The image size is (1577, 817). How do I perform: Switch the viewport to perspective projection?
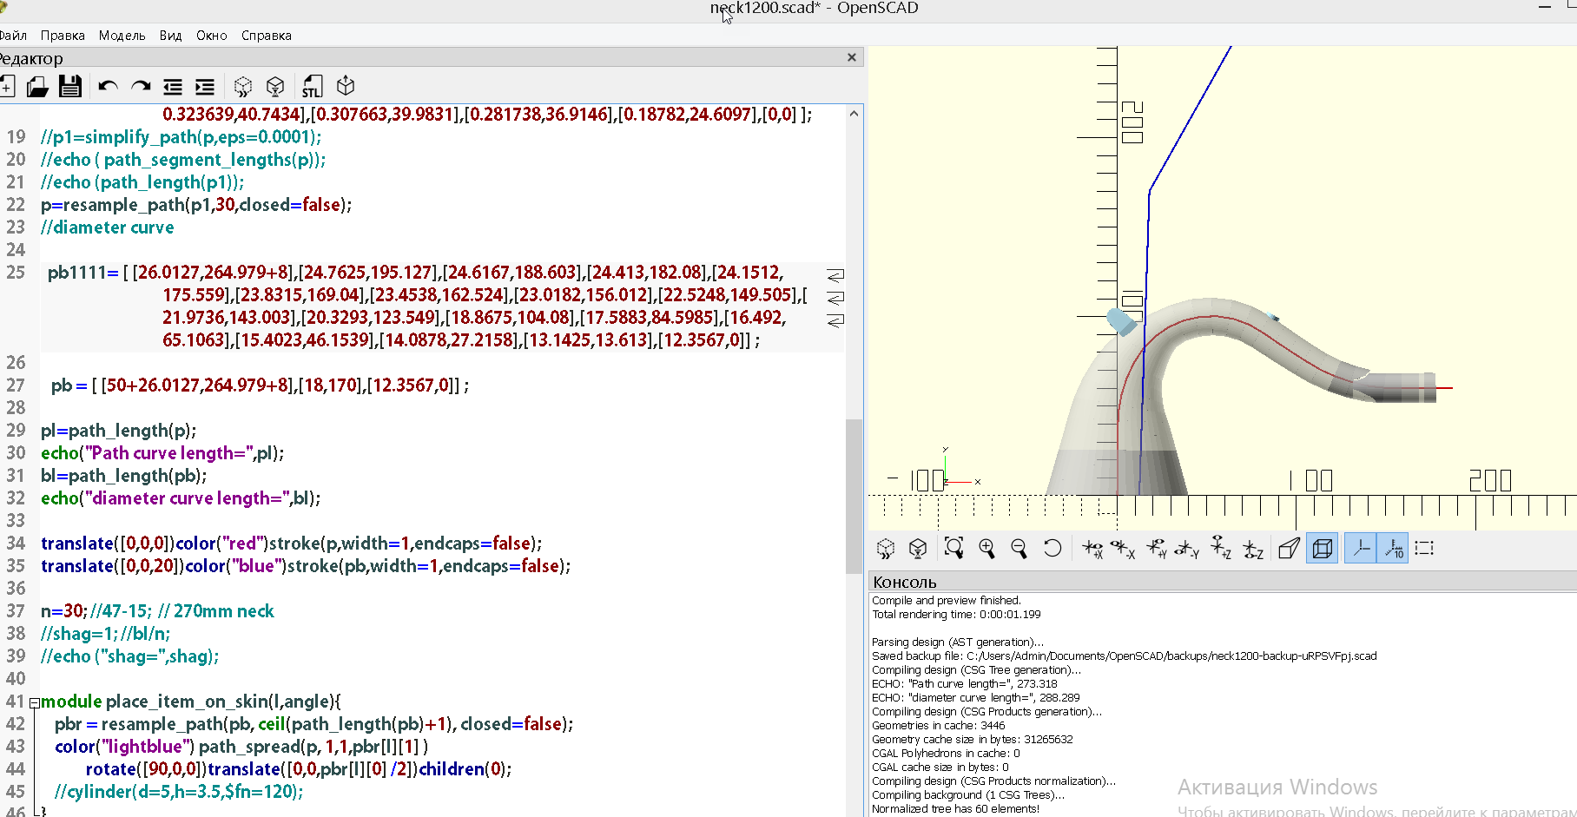point(1290,548)
